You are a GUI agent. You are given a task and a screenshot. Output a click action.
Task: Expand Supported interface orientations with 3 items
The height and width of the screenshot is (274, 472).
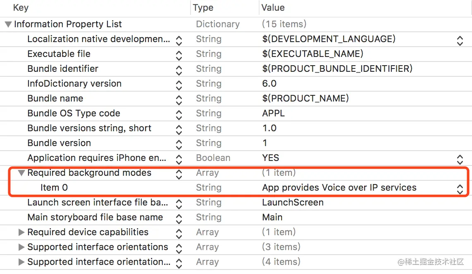pos(21,247)
